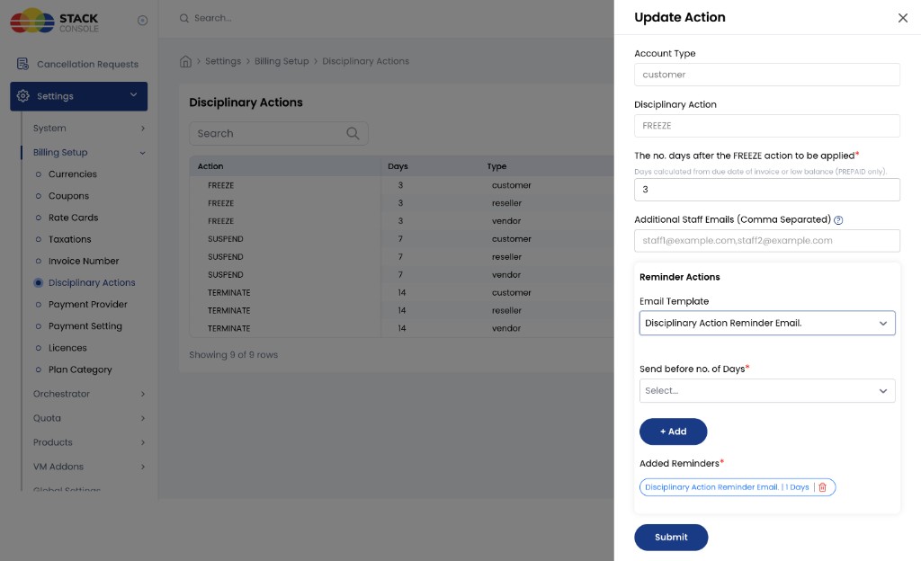Screen dimensions: 921x561
Task: Click the Disciplinary Action FREEZE field
Action: click(x=767, y=126)
